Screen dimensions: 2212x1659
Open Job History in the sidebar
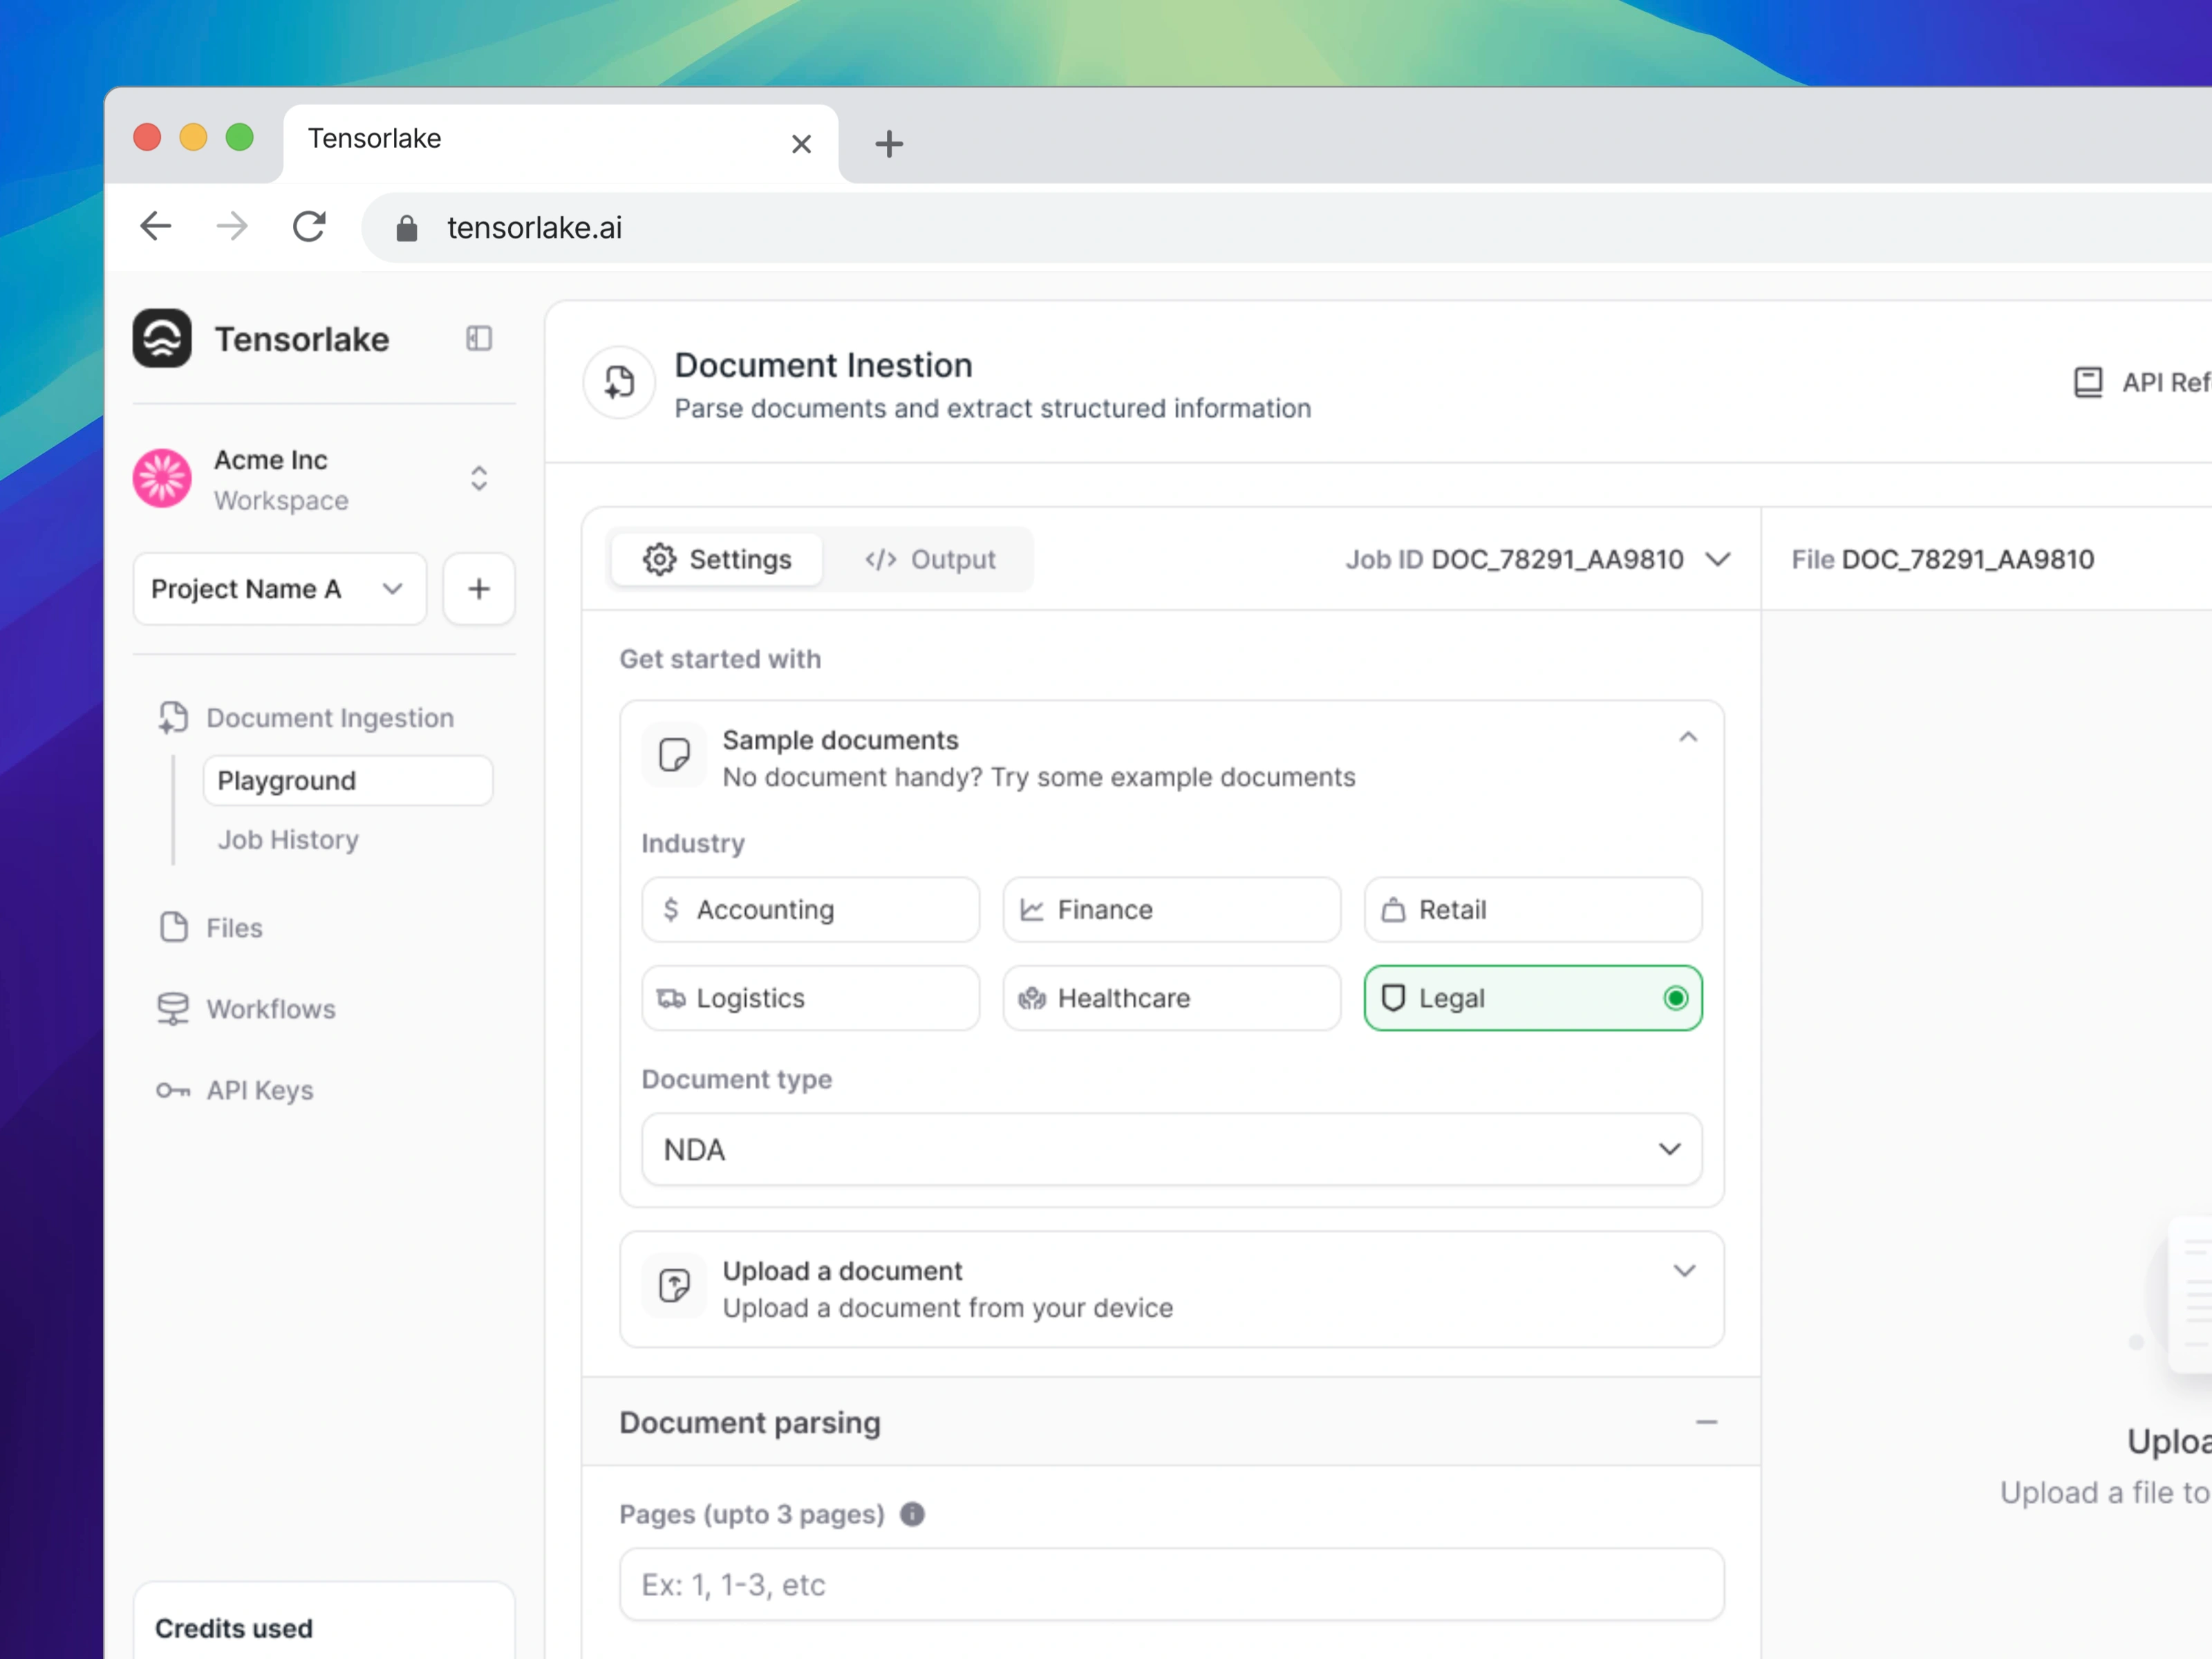tap(288, 840)
